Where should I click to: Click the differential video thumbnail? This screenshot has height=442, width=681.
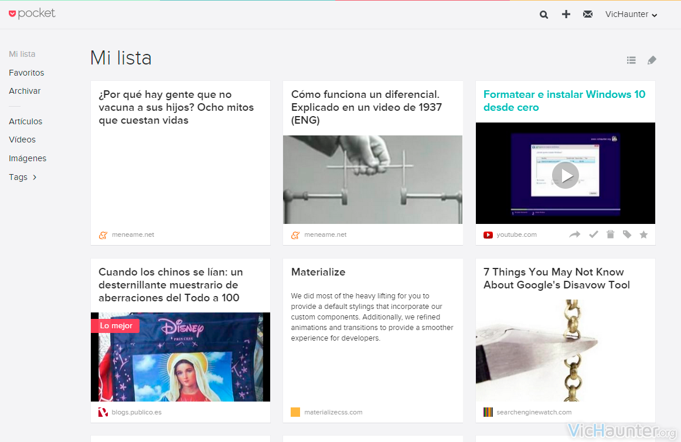pyautogui.click(x=373, y=179)
